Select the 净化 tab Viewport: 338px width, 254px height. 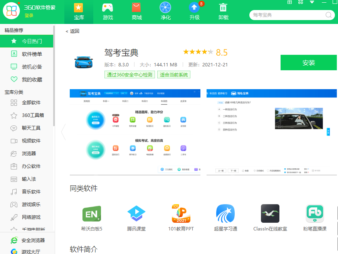click(x=166, y=12)
